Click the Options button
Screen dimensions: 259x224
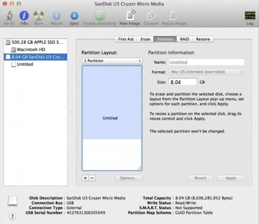pyautogui.click(x=129, y=178)
